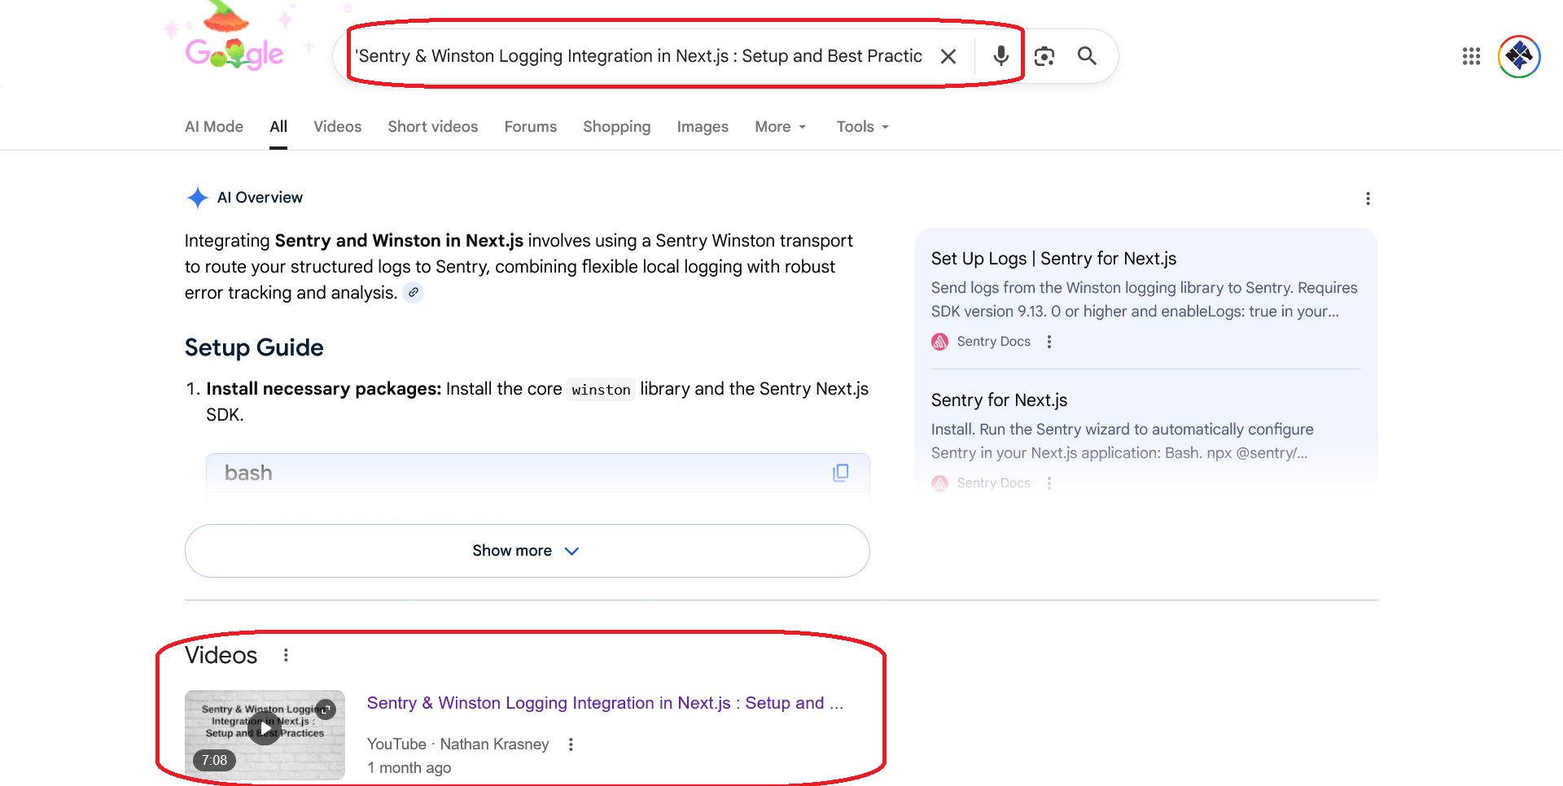This screenshot has height=786, width=1563.
Task: Click the search magnifier icon
Action: [x=1086, y=55]
